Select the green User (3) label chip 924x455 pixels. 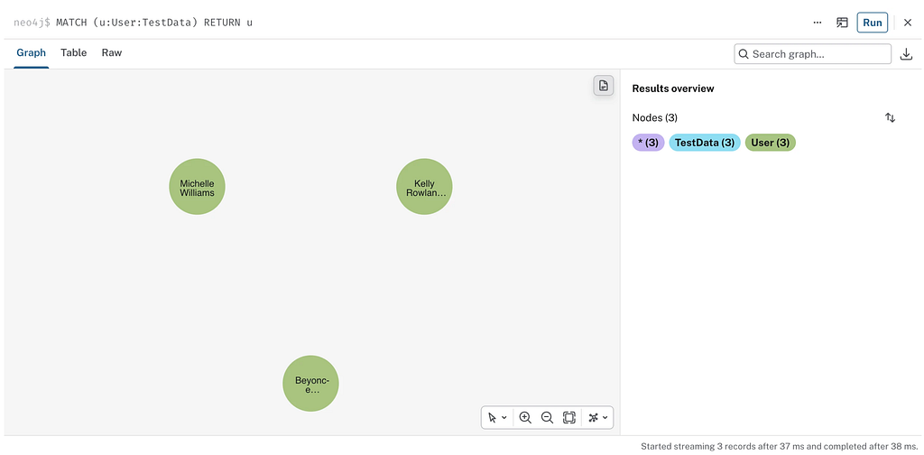coord(771,143)
